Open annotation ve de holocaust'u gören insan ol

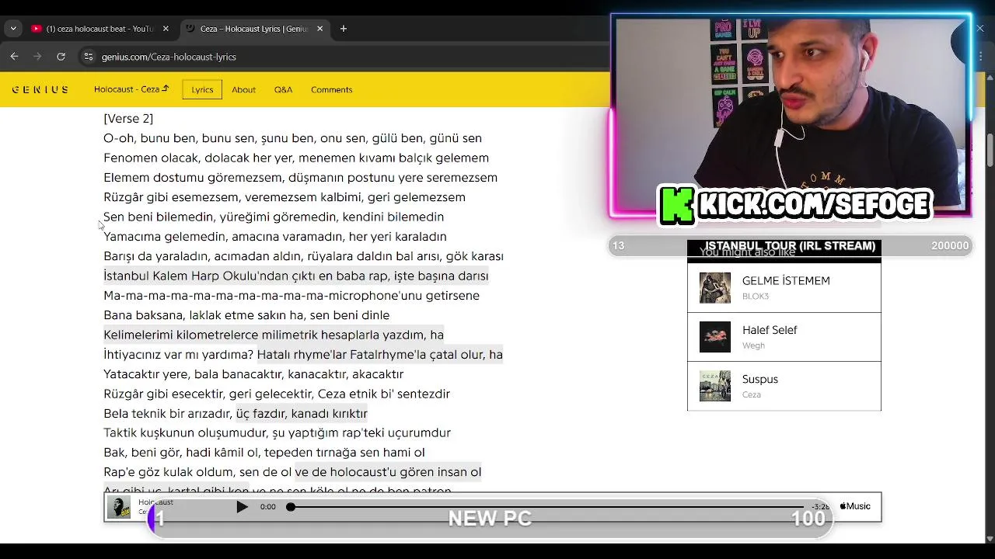pyautogui.click(x=388, y=472)
